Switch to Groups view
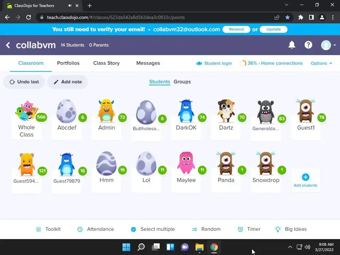 182,82
